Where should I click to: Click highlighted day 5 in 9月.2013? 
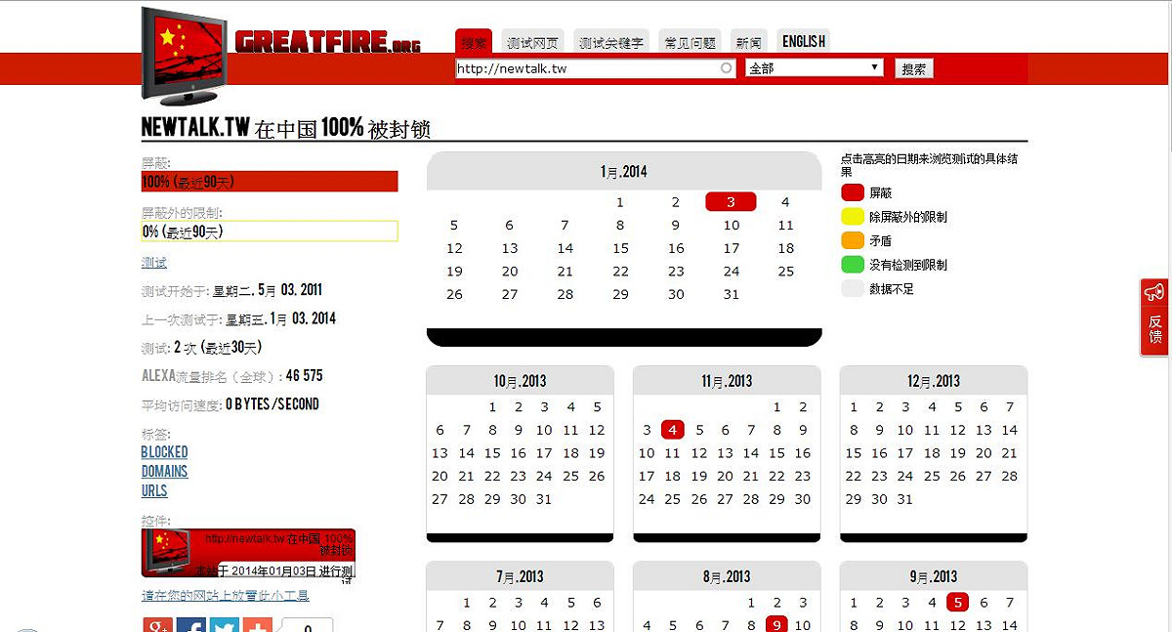coord(957,603)
